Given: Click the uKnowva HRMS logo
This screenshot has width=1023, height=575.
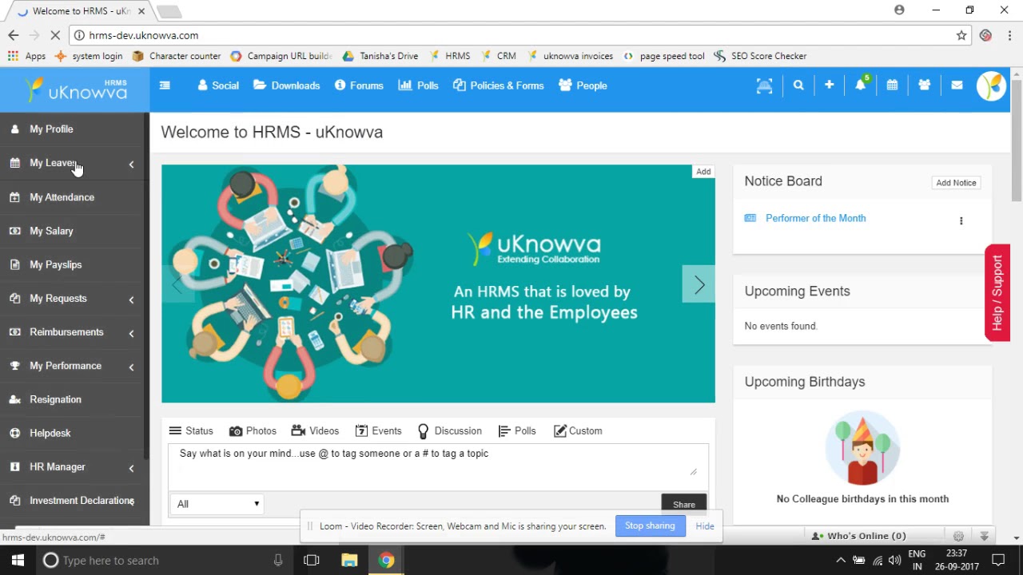Looking at the screenshot, I should click(x=74, y=89).
